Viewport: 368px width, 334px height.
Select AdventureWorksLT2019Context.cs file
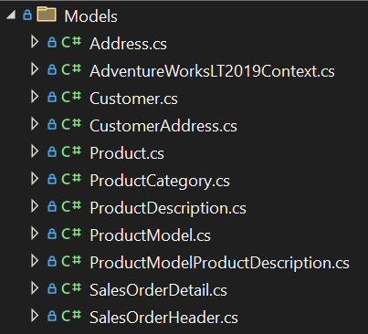click(212, 71)
